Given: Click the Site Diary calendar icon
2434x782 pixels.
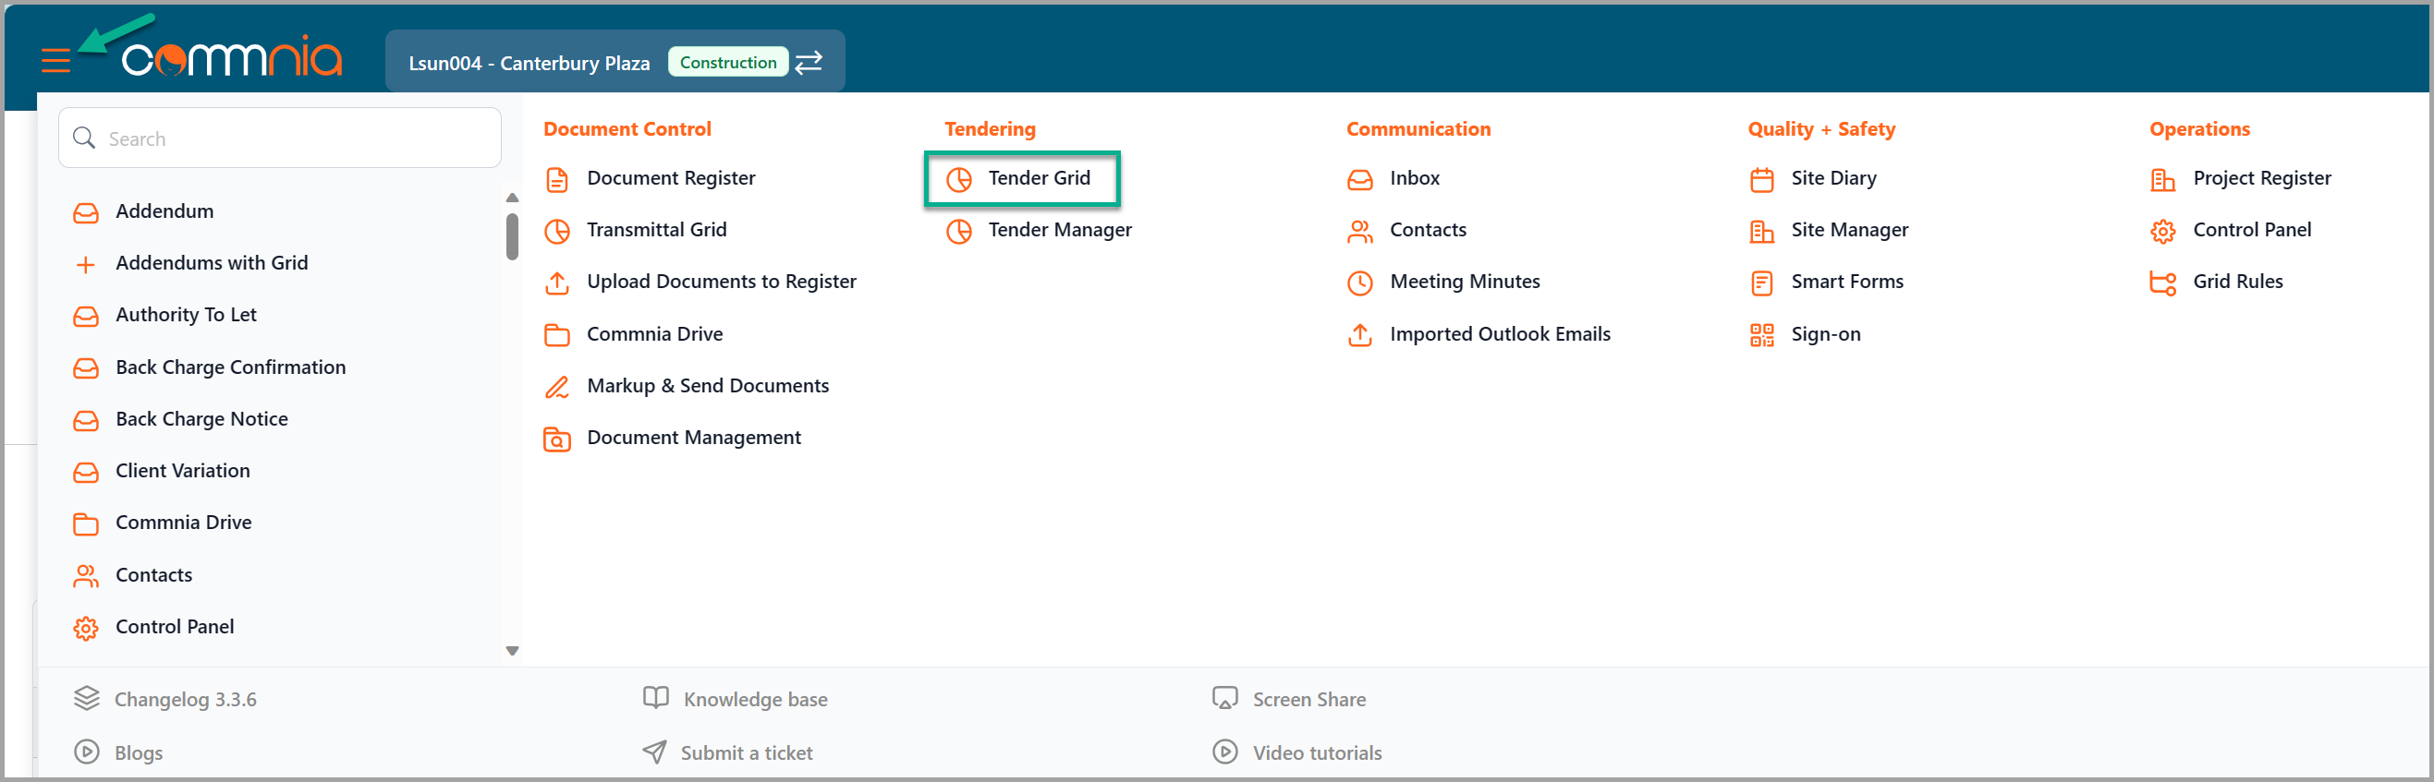Looking at the screenshot, I should 1761,179.
